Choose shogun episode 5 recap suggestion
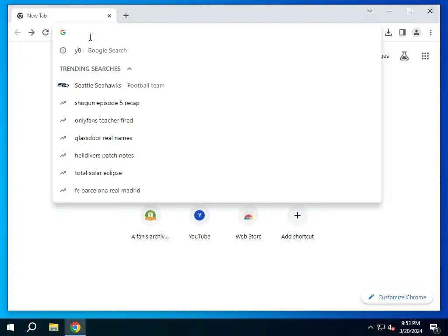 point(217,103)
